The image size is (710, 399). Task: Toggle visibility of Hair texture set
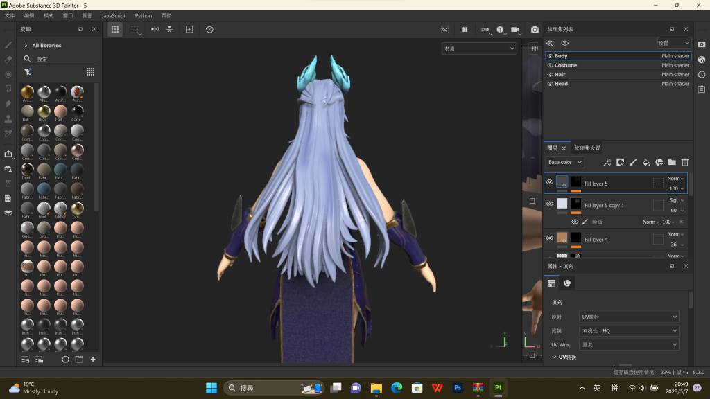(550, 75)
